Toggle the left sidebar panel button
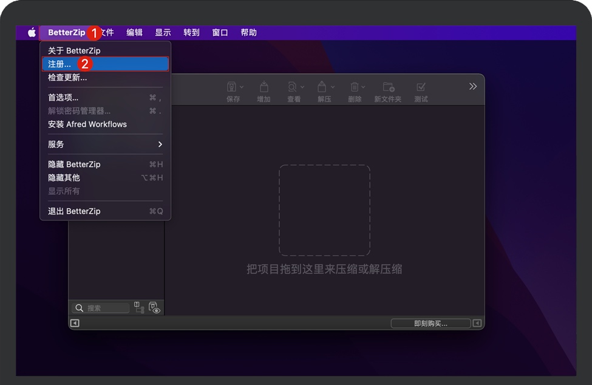The height and width of the screenshot is (385, 592). tap(75, 323)
